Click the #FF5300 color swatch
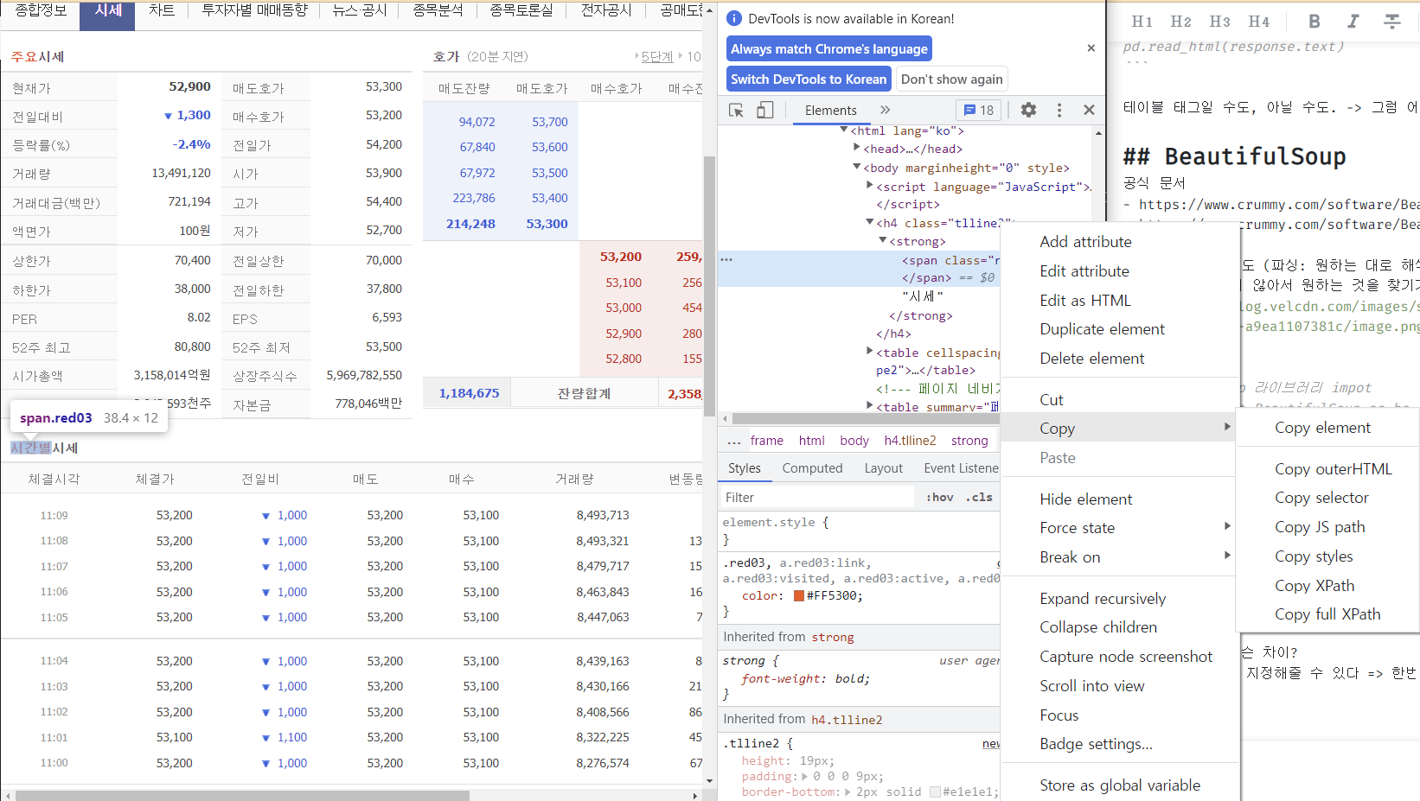1420x801 pixels. (x=799, y=595)
